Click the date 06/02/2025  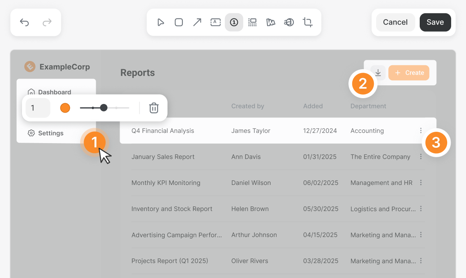[321, 183]
